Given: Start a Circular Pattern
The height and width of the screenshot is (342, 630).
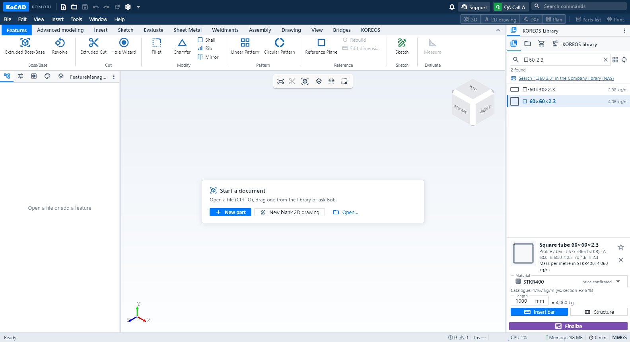Looking at the screenshot, I should 280,46.
